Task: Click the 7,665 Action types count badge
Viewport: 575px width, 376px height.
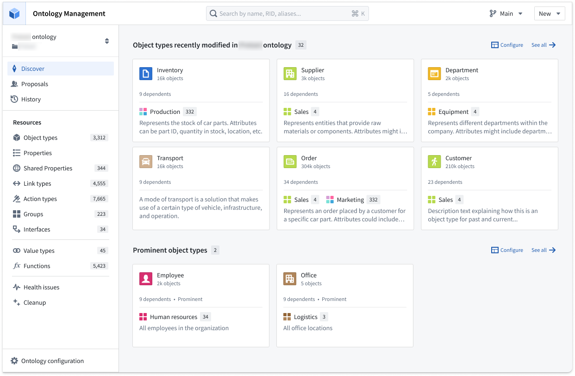Action: pos(99,199)
